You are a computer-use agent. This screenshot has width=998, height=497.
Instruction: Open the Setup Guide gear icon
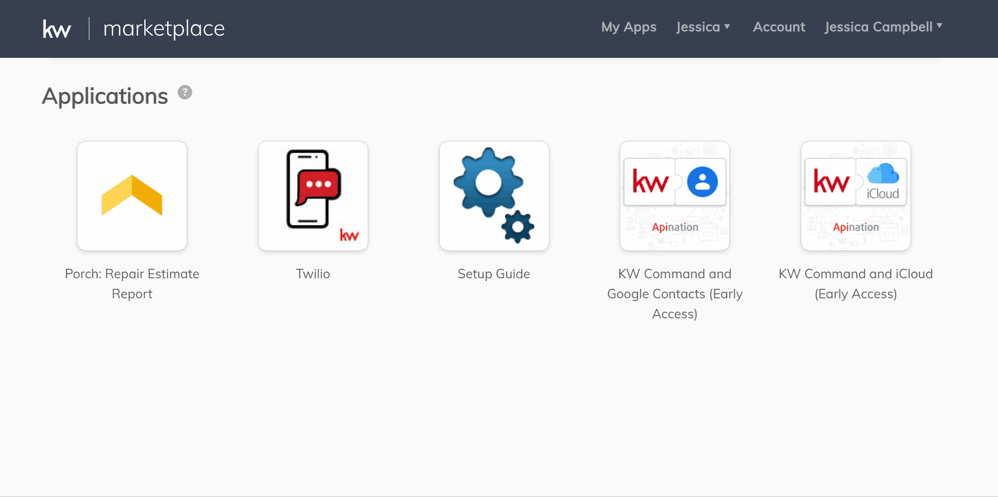tap(494, 196)
